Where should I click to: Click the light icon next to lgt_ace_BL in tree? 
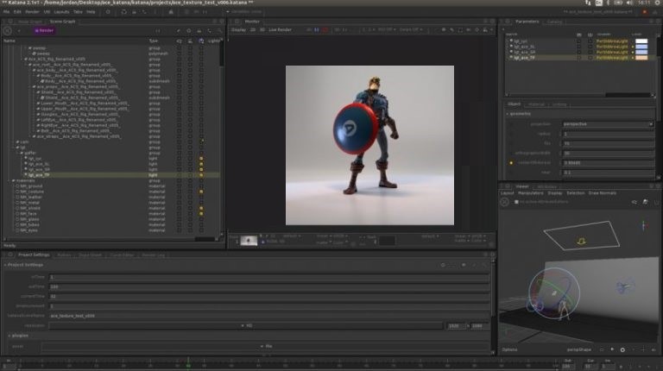click(x=26, y=164)
